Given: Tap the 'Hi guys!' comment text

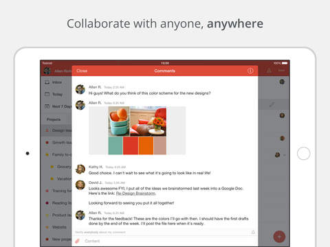Looking at the screenshot, I should pos(149,93).
